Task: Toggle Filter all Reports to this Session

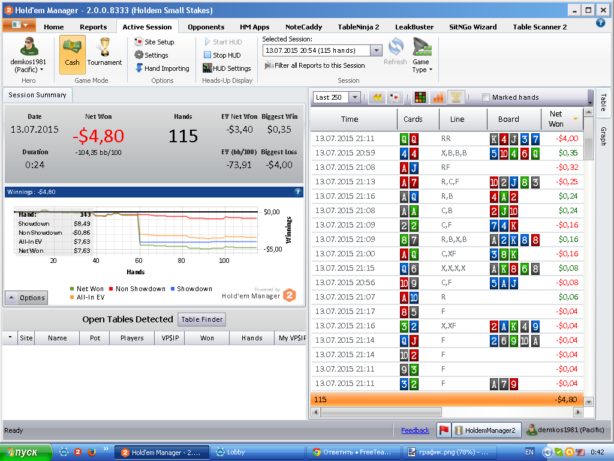Action: click(x=314, y=65)
